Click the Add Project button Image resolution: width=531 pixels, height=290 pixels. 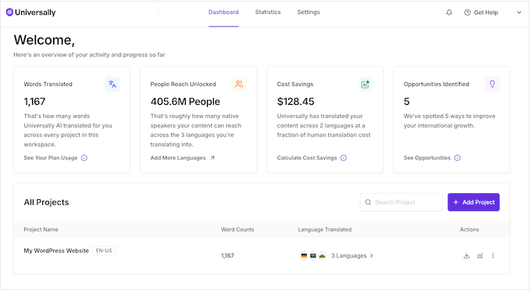tap(473, 202)
